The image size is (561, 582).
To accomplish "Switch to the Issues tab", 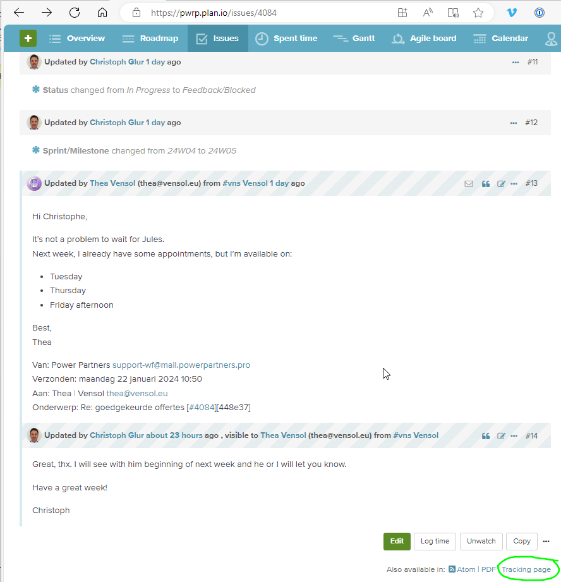I will click(218, 38).
